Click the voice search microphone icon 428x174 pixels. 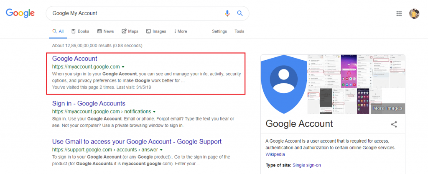click(227, 13)
